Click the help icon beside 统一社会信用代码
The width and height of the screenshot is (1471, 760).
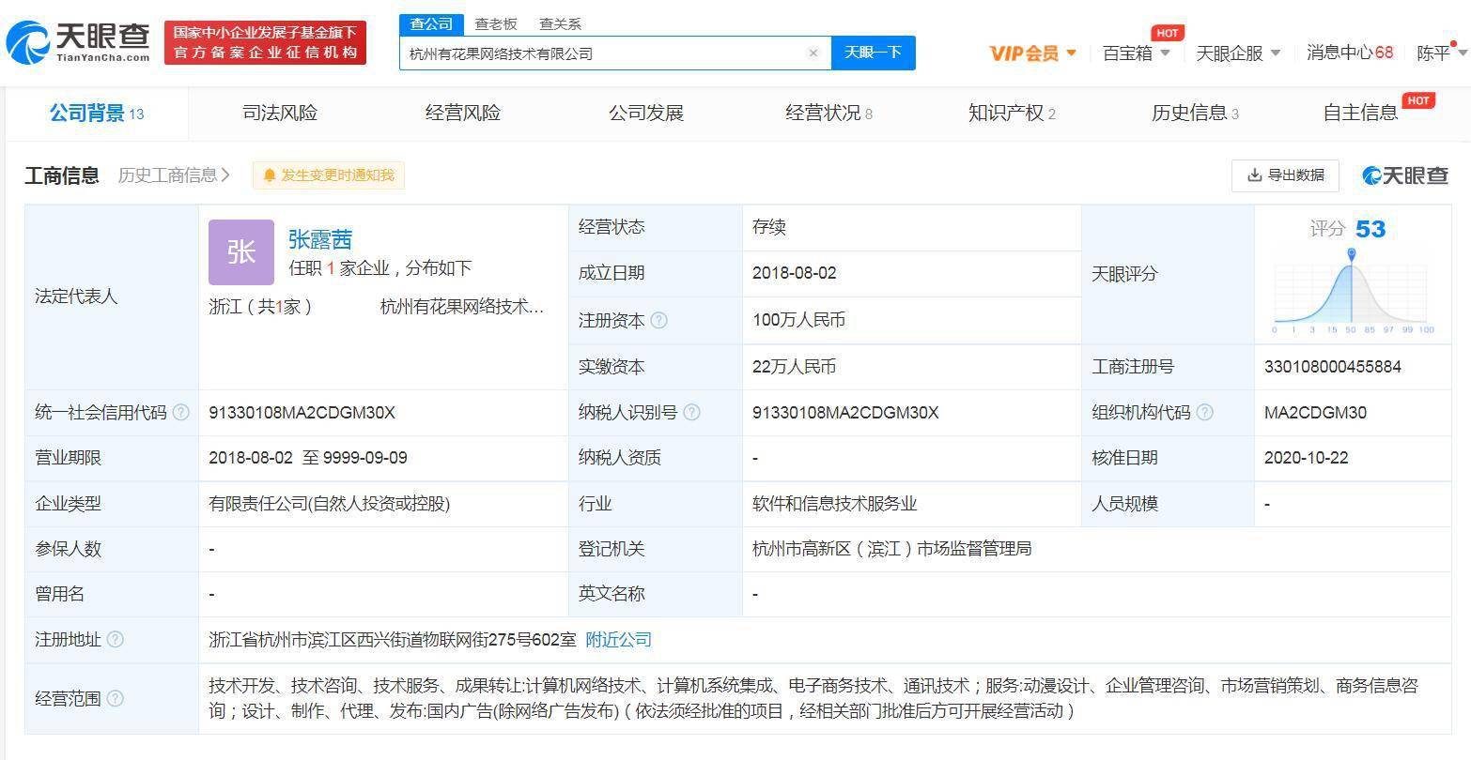(x=181, y=412)
